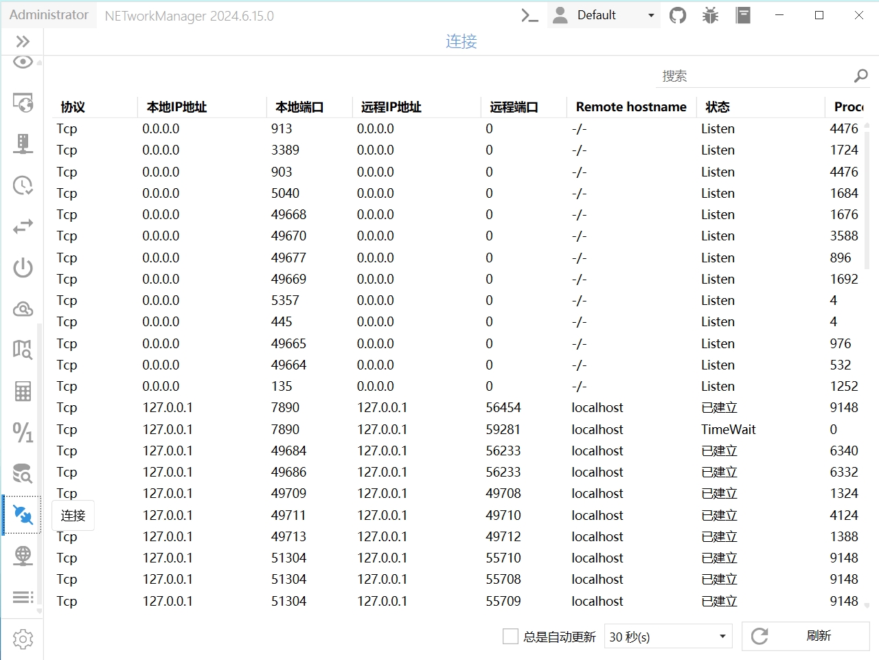Click the sidebar scrollbar thumb
The image size is (879, 660).
(x=39, y=464)
